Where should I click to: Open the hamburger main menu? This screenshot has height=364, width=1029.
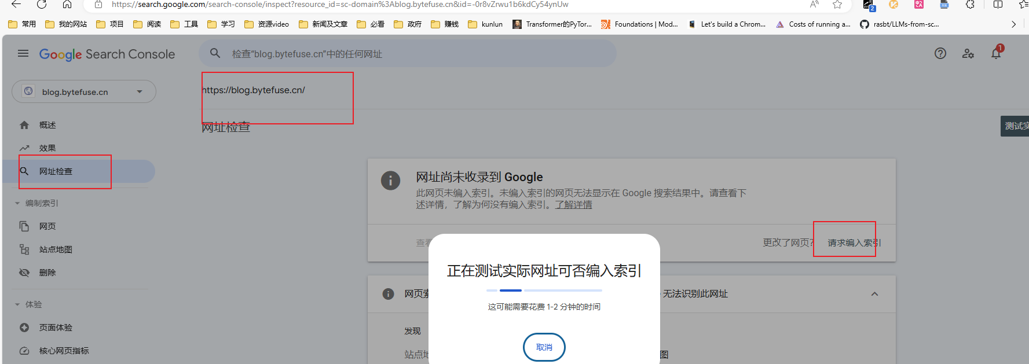point(23,54)
